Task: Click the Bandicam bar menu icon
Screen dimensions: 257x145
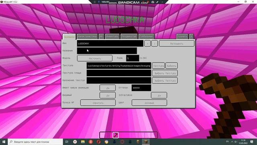Action: click(95, 2)
